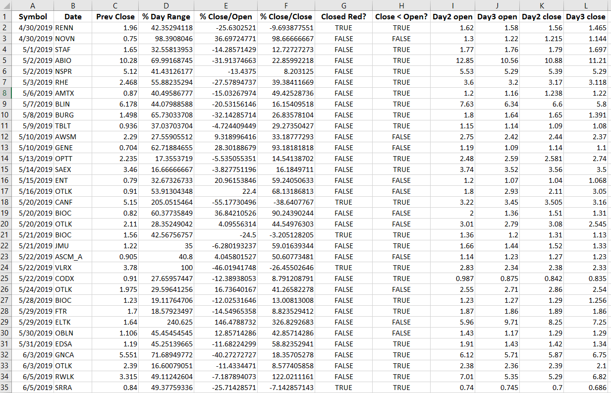
Task: Click Day3 open 9.71 in ELTK row
Action: [x=498, y=322]
